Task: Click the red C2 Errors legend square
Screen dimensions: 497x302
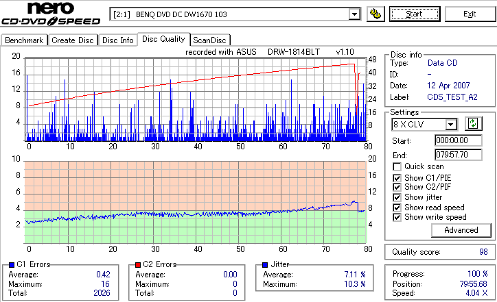Action: (138, 265)
